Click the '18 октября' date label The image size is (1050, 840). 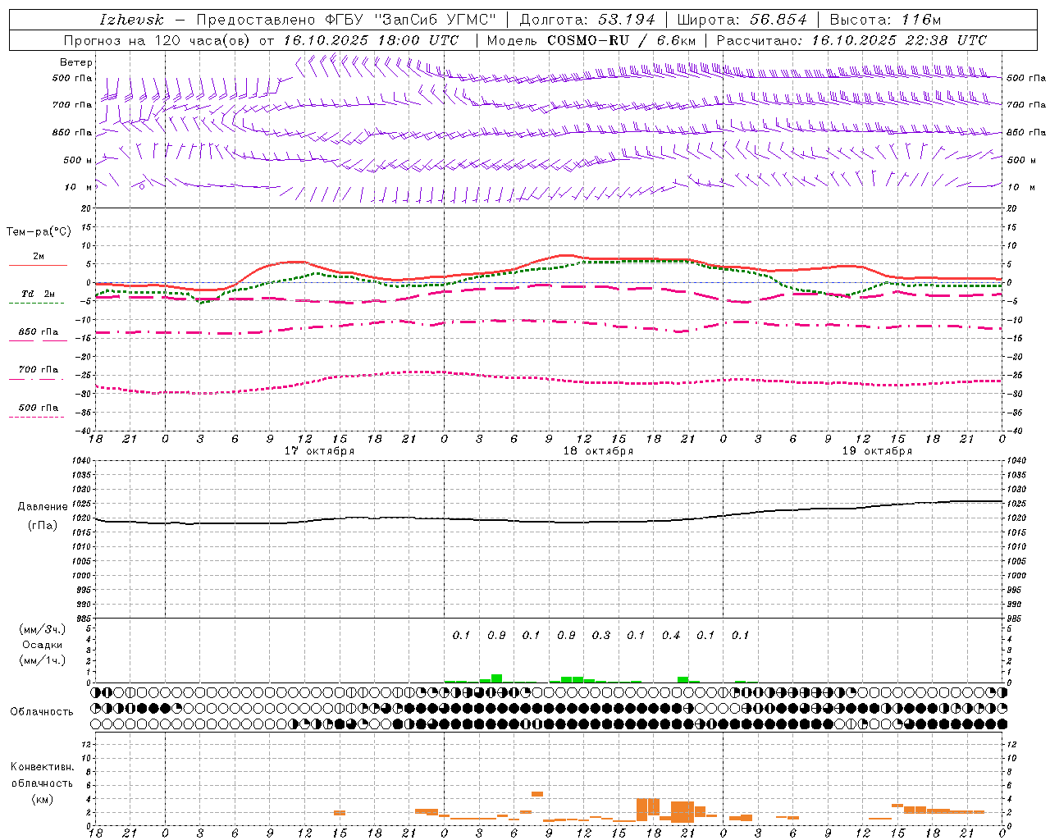pyautogui.click(x=598, y=451)
